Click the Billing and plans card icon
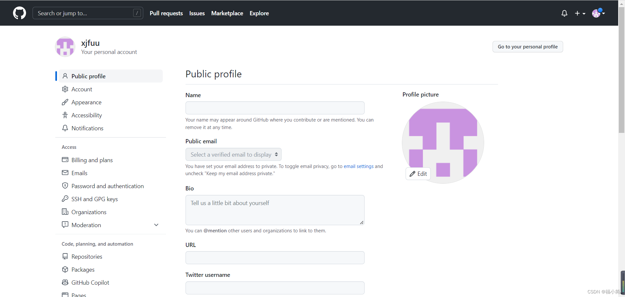The height and width of the screenshot is (297, 625). 65,160
